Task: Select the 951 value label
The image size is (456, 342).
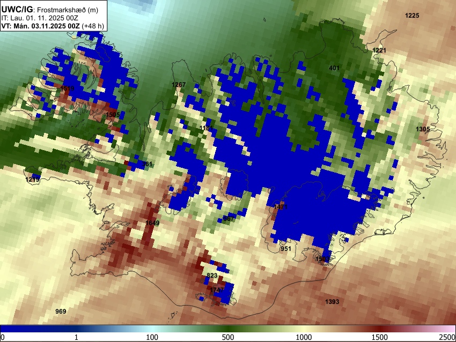Action: [x=285, y=249]
